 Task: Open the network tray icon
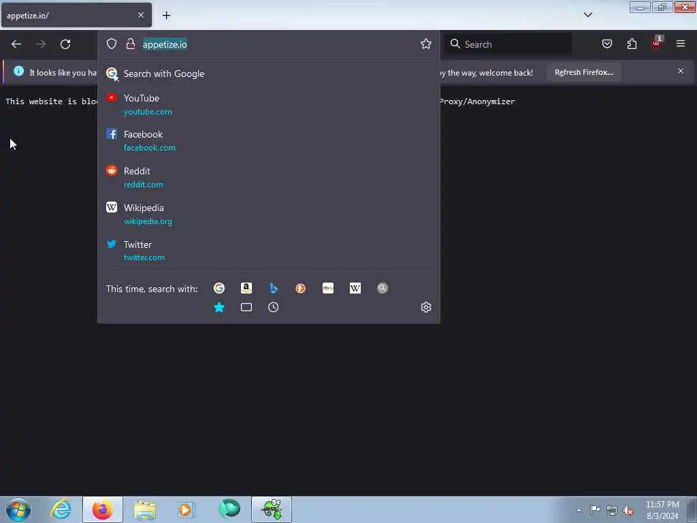click(612, 510)
